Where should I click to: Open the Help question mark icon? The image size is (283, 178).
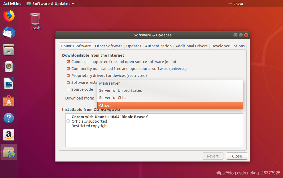[9, 118]
